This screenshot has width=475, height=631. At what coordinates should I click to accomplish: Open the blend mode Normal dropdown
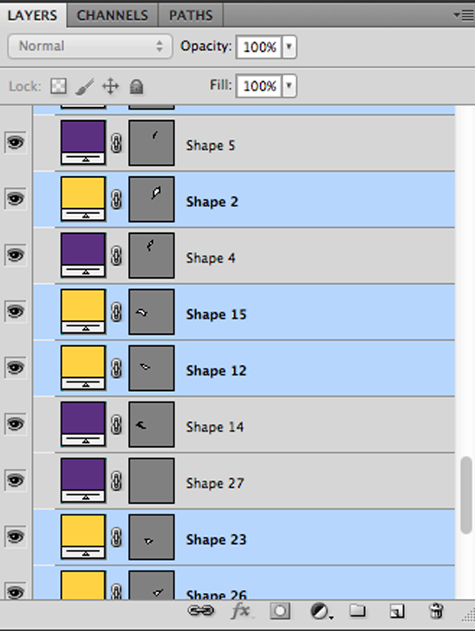click(90, 47)
